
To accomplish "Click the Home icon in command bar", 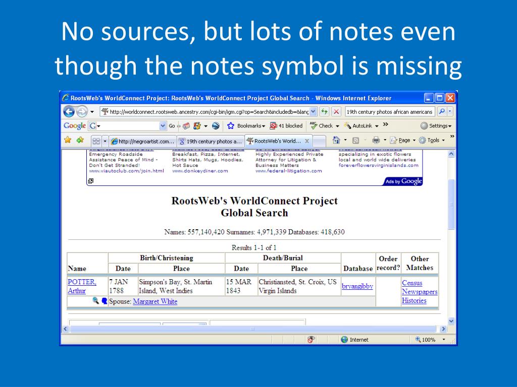I will point(336,140).
